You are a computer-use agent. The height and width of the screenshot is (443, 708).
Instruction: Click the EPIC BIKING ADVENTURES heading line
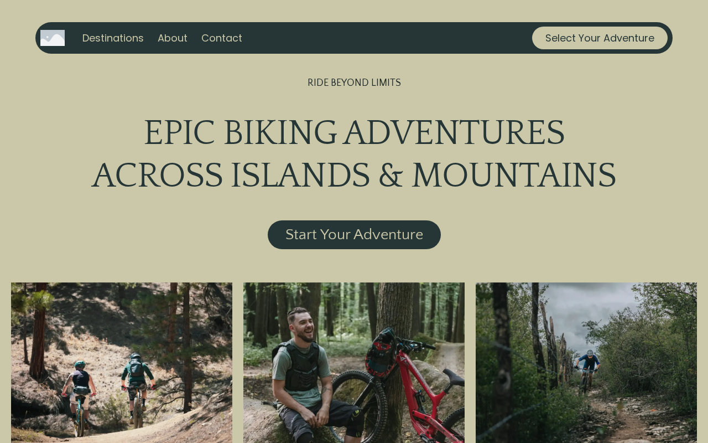coord(354,133)
